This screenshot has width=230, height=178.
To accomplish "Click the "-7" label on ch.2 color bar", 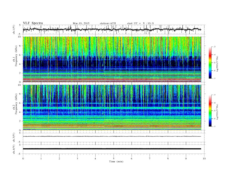I will pyautogui.click(x=214, y=127).
